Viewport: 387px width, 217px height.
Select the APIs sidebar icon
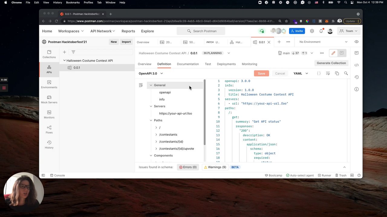coord(49,69)
